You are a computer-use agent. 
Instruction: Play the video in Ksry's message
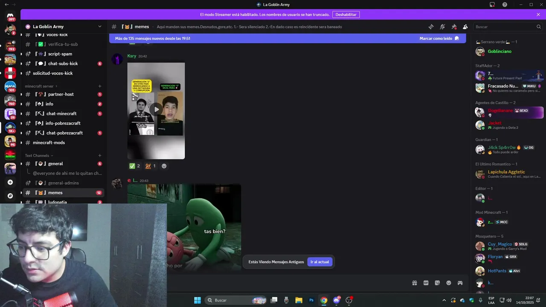point(156,110)
